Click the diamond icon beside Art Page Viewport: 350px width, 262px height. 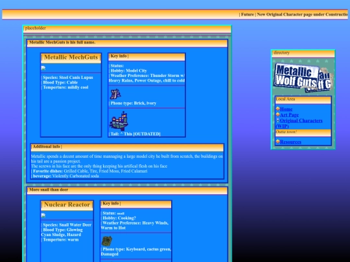tap(277, 115)
